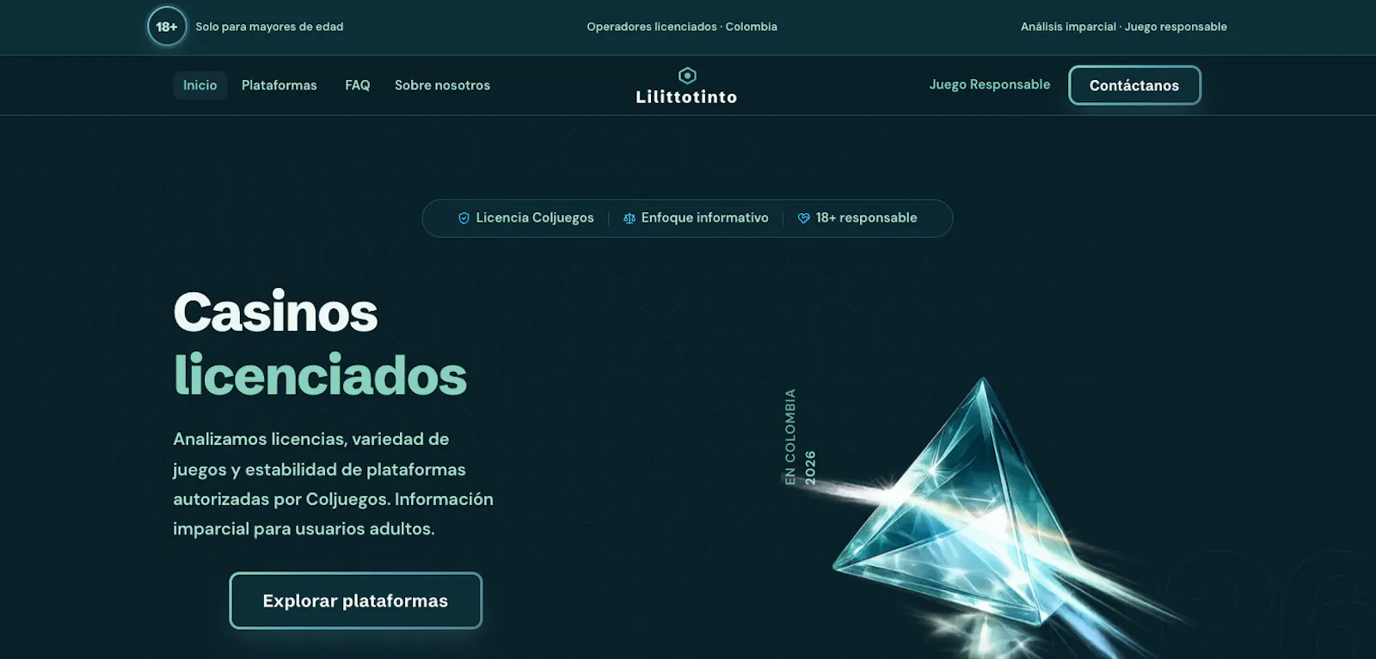Click the 'licenciados' heading word
The image size is (1376, 659).
320,375
